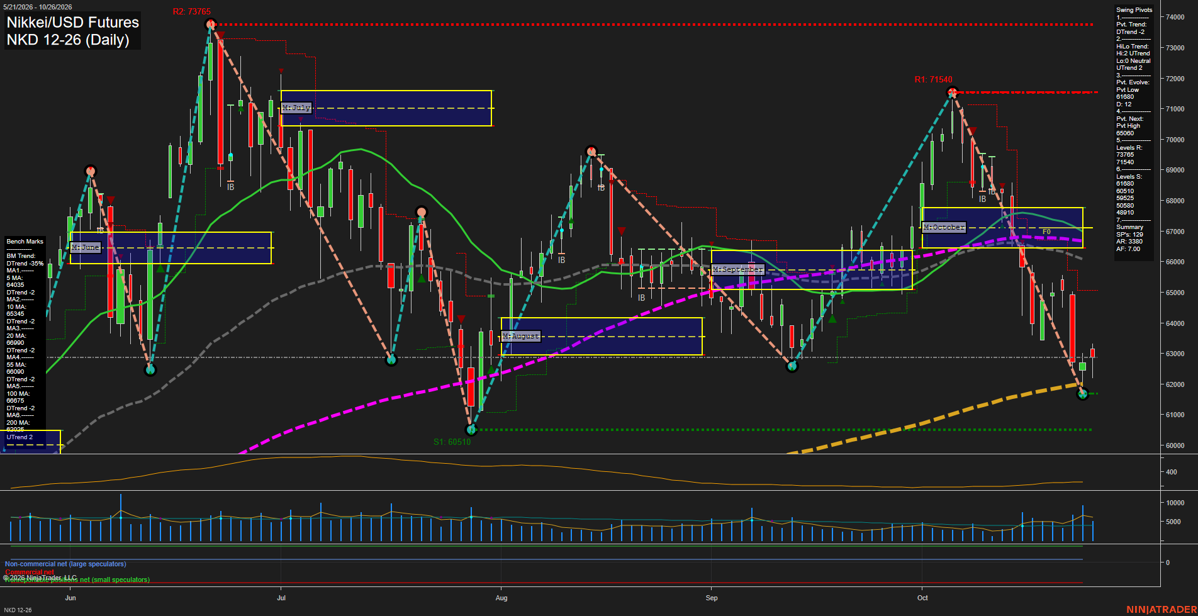Select the 'R2: 73765' resistance label
1198x616 pixels.
coord(192,12)
